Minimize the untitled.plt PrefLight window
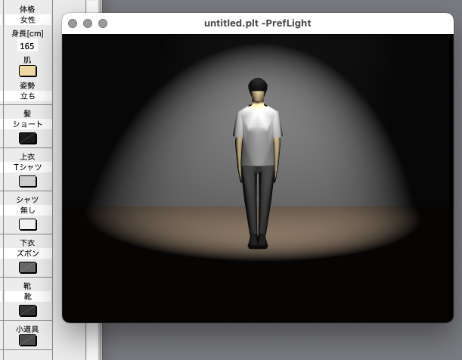 click(x=88, y=23)
